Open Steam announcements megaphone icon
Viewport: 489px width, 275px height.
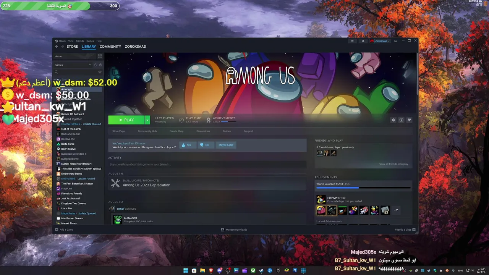352,41
